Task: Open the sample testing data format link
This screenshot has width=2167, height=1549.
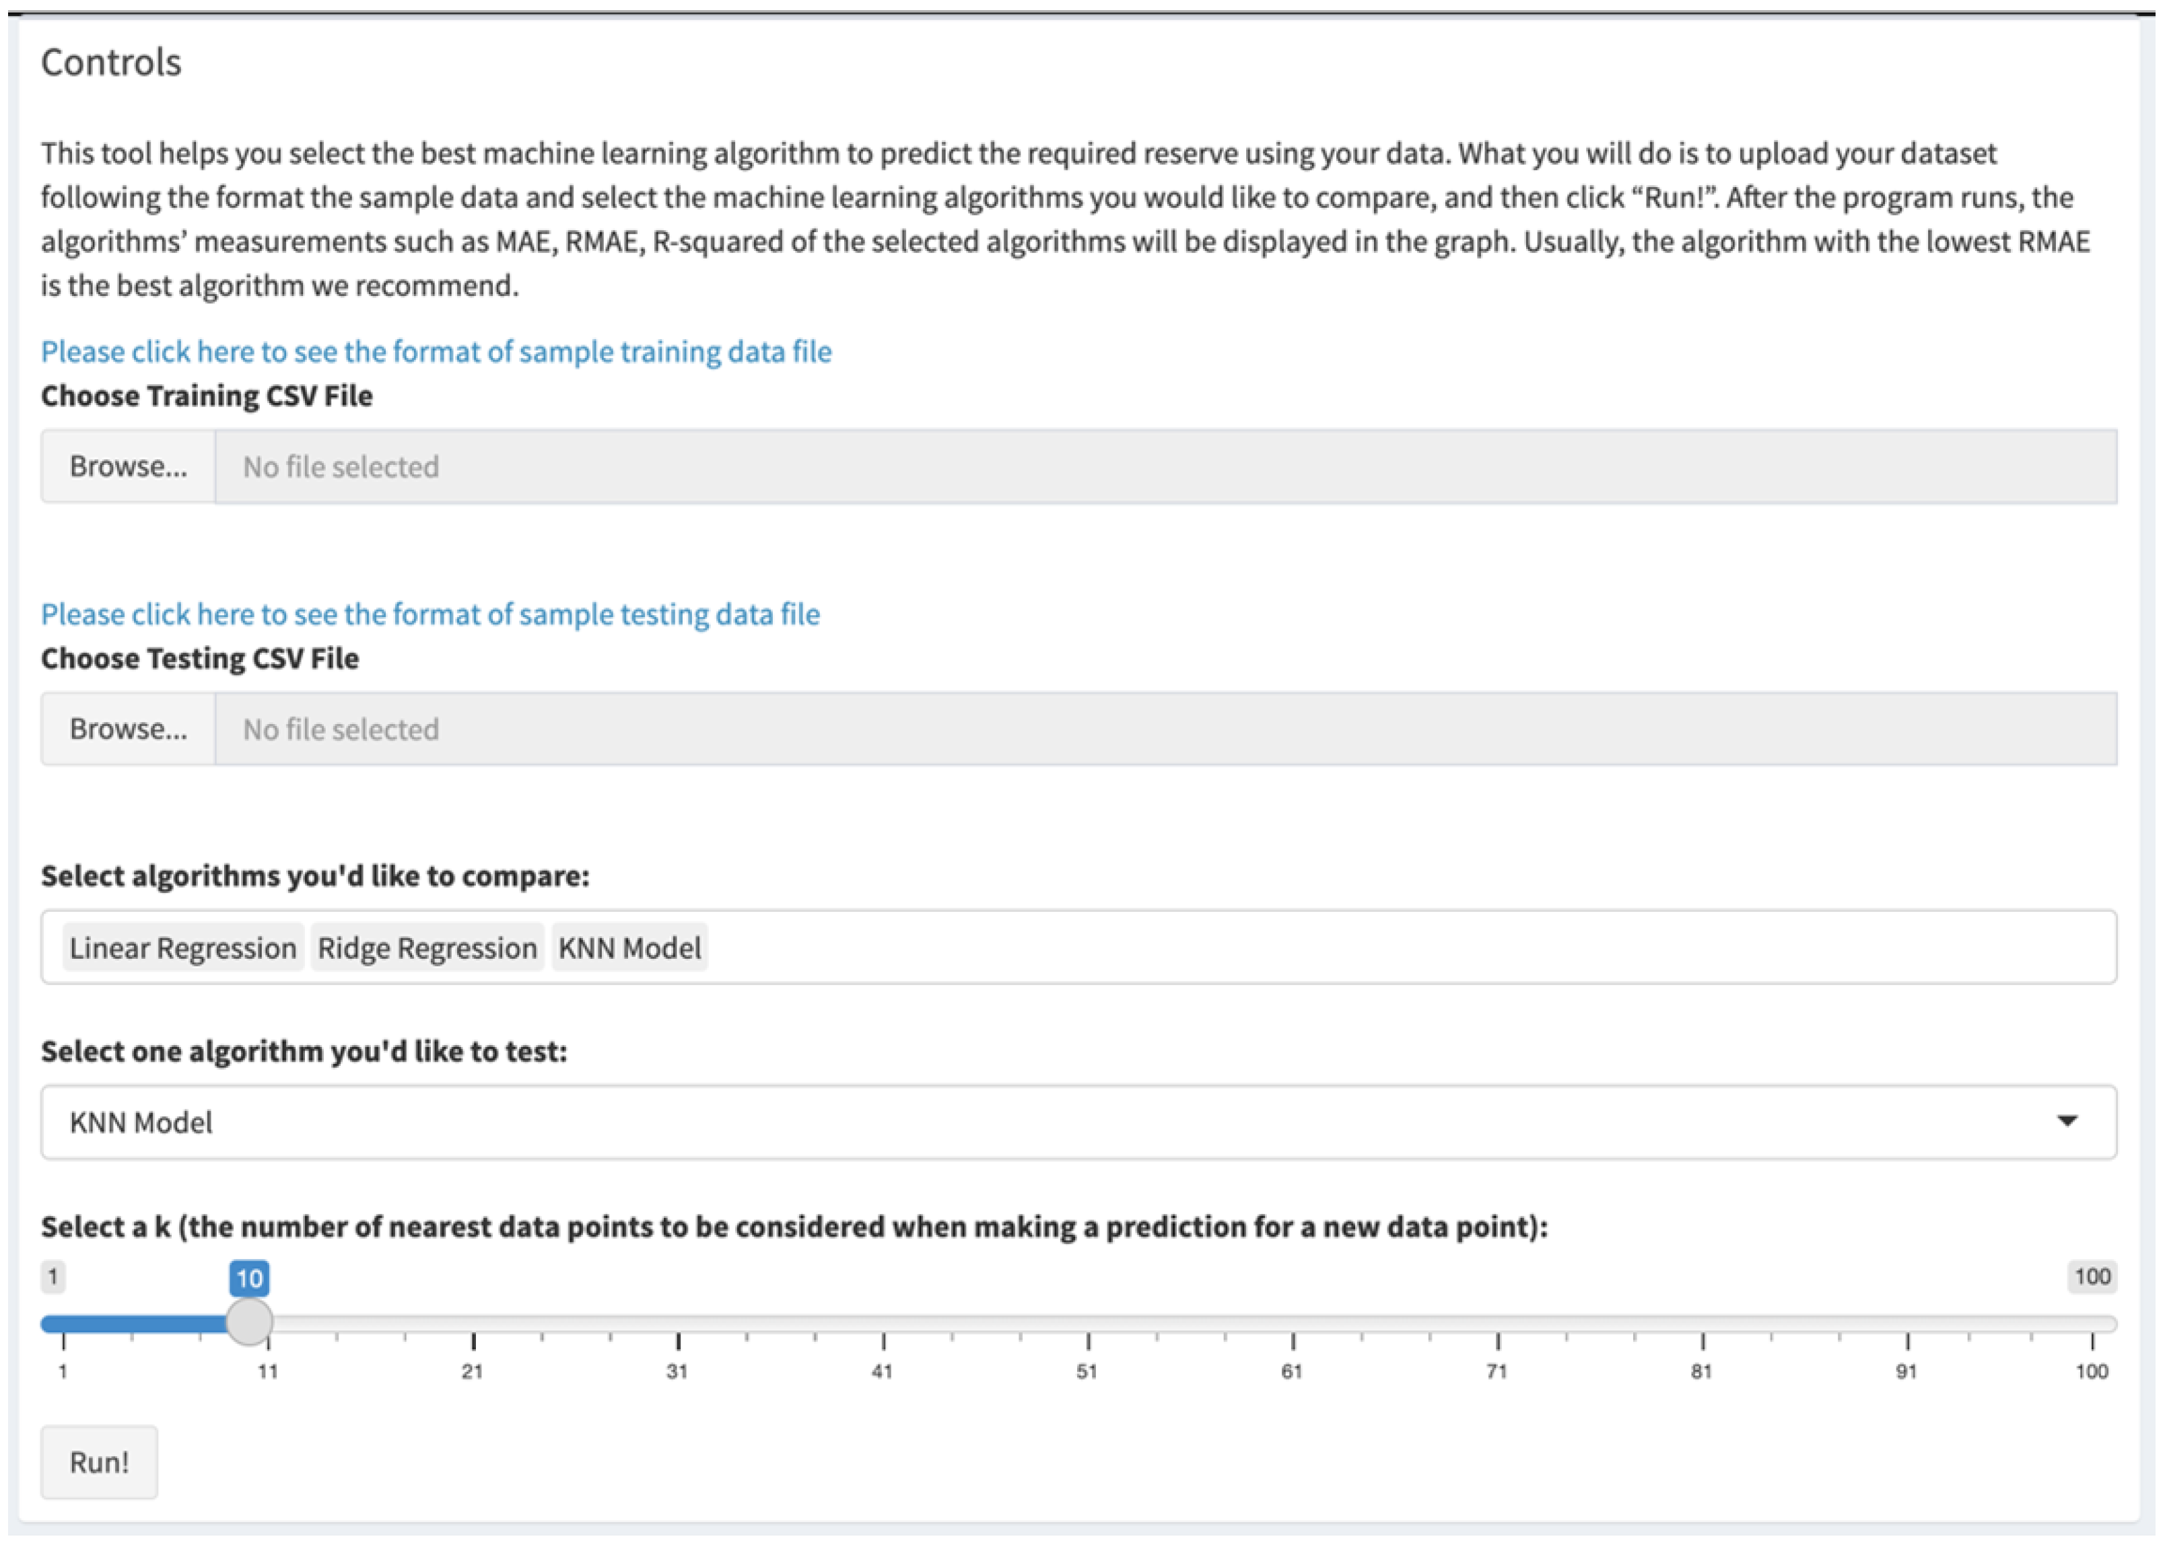Action: (430, 614)
